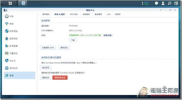Open the main menu grid icon

coord(10,3)
